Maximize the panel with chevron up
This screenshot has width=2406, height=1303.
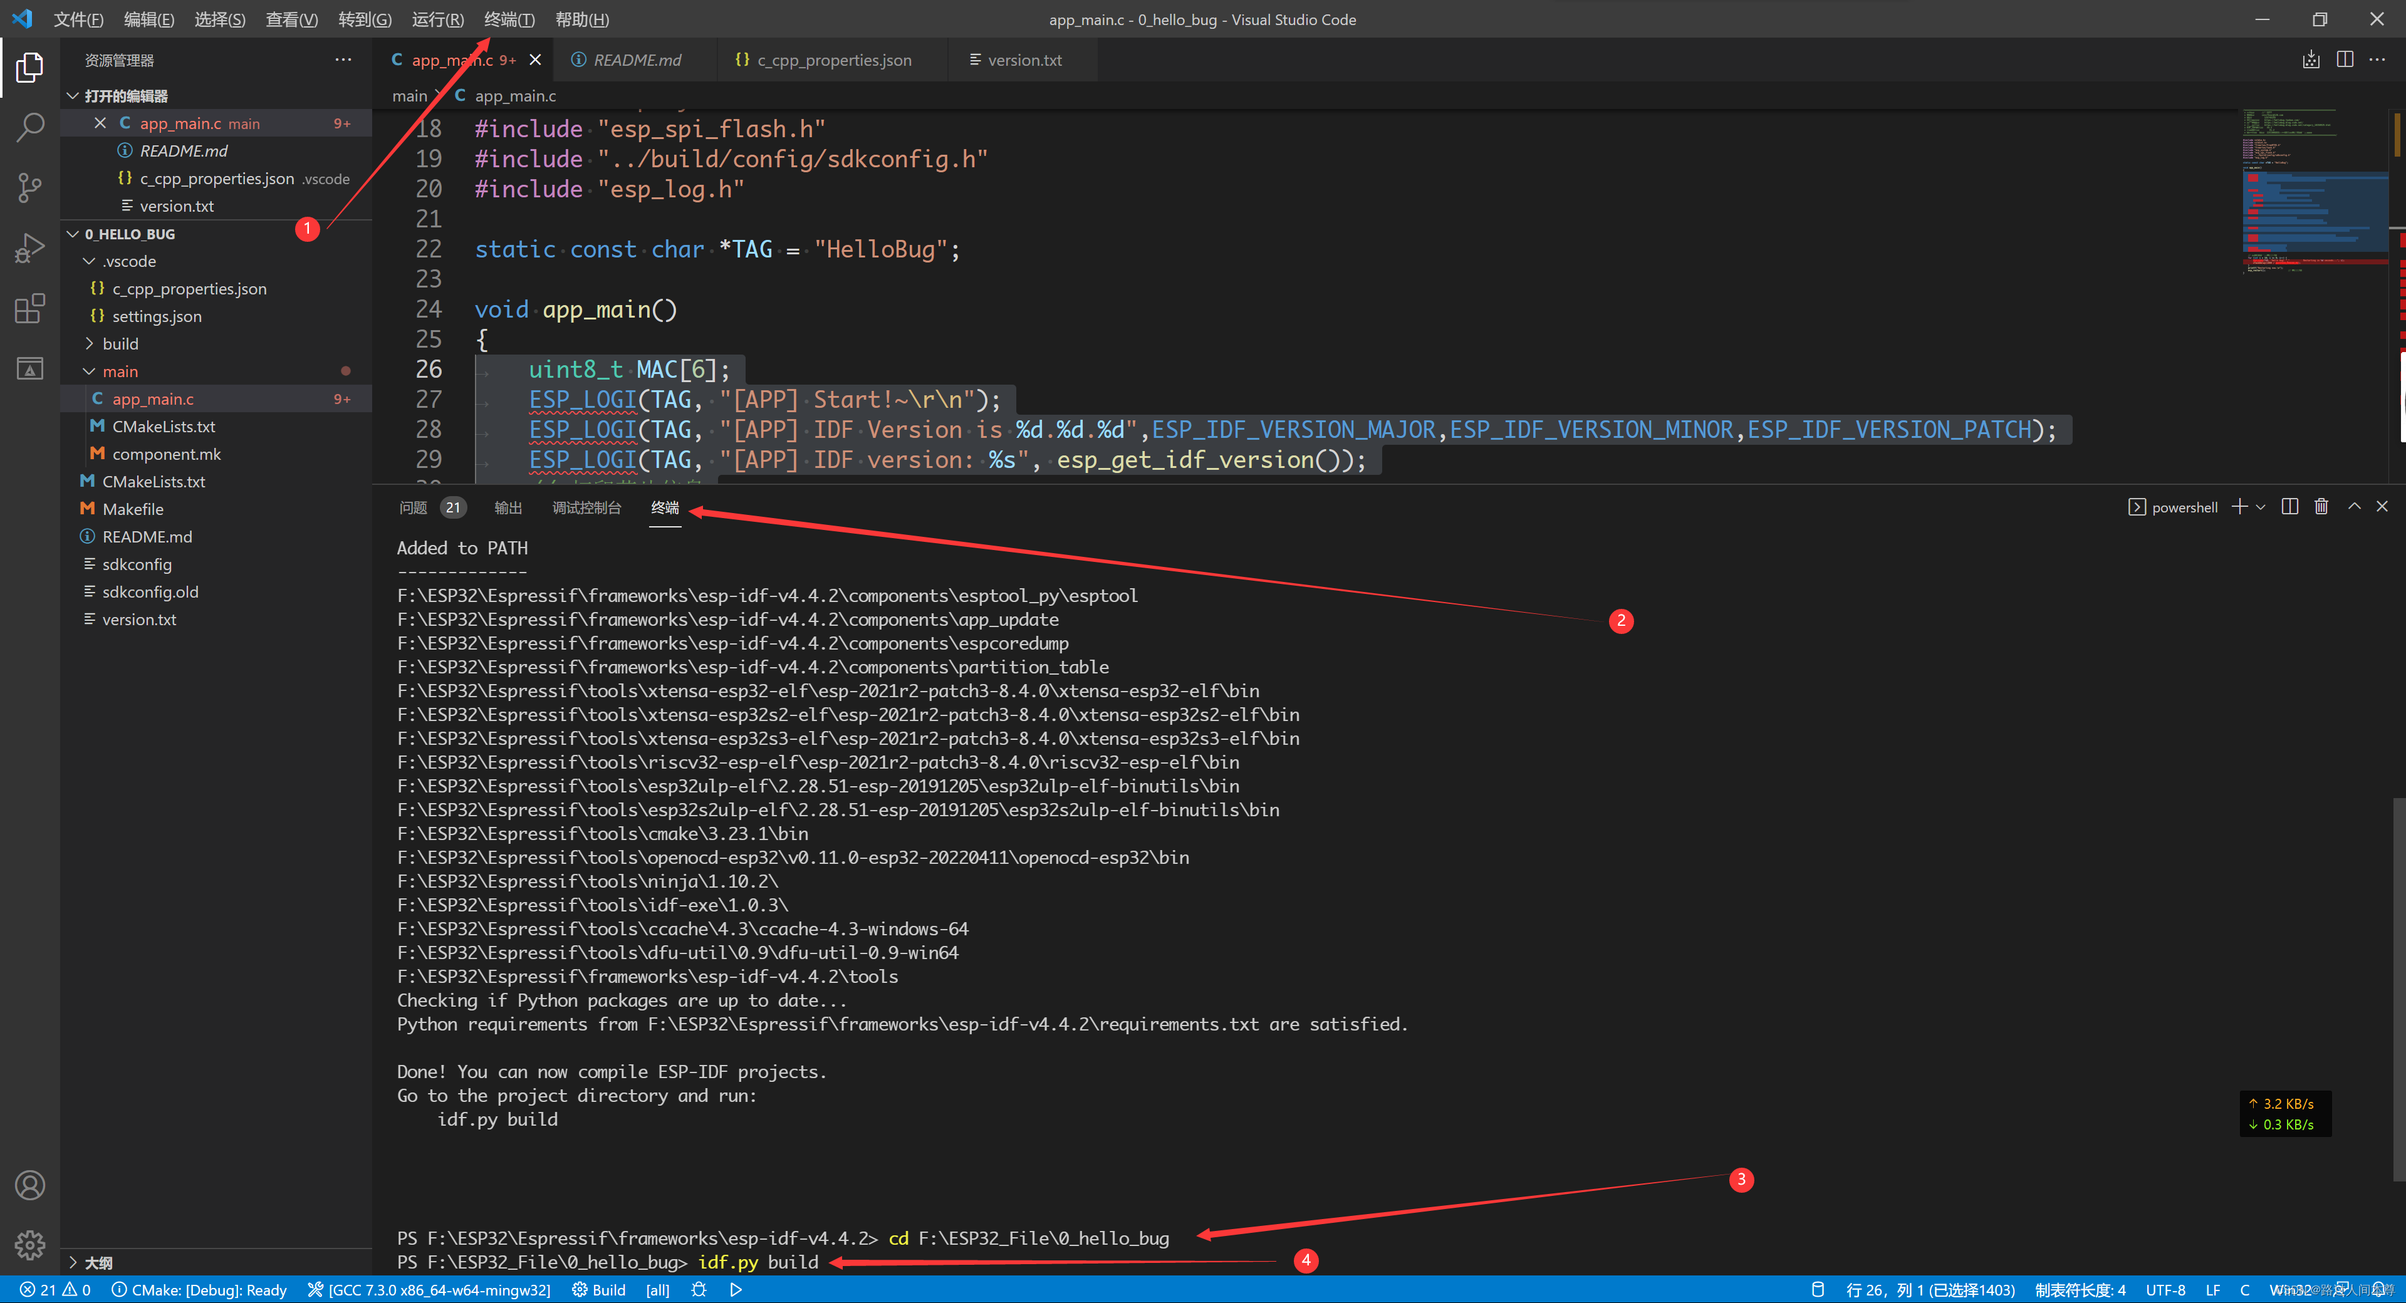click(2355, 506)
